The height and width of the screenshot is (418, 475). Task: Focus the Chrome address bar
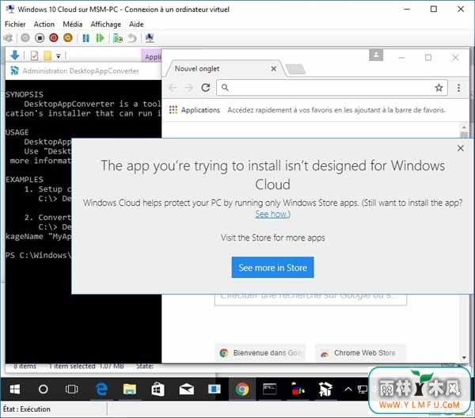(x=330, y=88)
